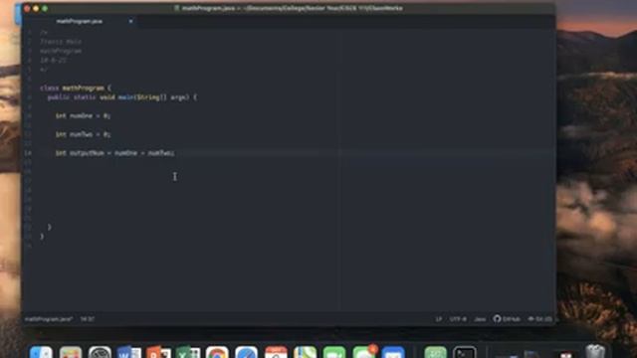Screen dimensions: 637x358
Task: Select the mathProgram.java tab
Action: pos(80,21)
